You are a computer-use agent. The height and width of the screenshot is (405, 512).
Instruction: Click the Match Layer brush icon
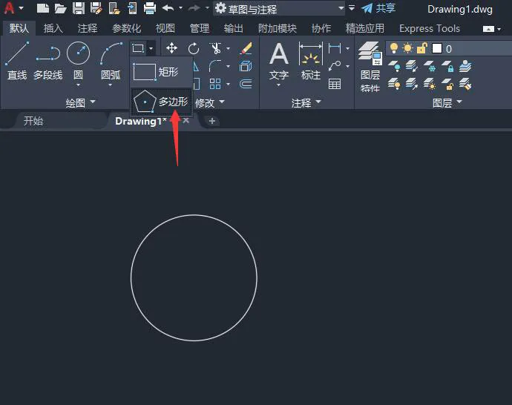[x=465, y=84]
